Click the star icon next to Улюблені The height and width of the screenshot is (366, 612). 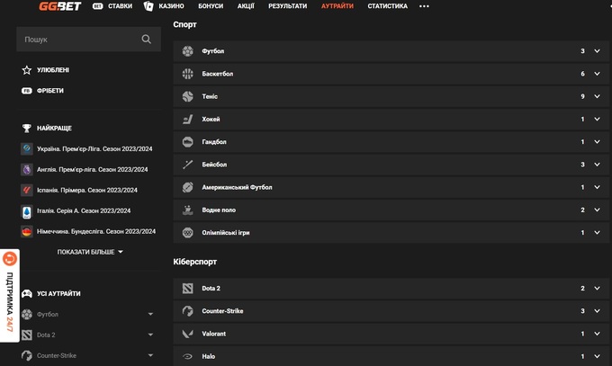pos(27,70)
